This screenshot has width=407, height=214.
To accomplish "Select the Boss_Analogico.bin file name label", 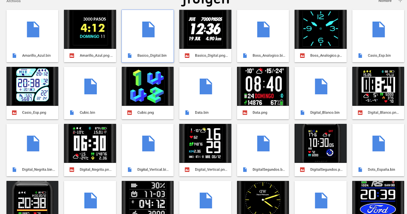I will 269,55.
